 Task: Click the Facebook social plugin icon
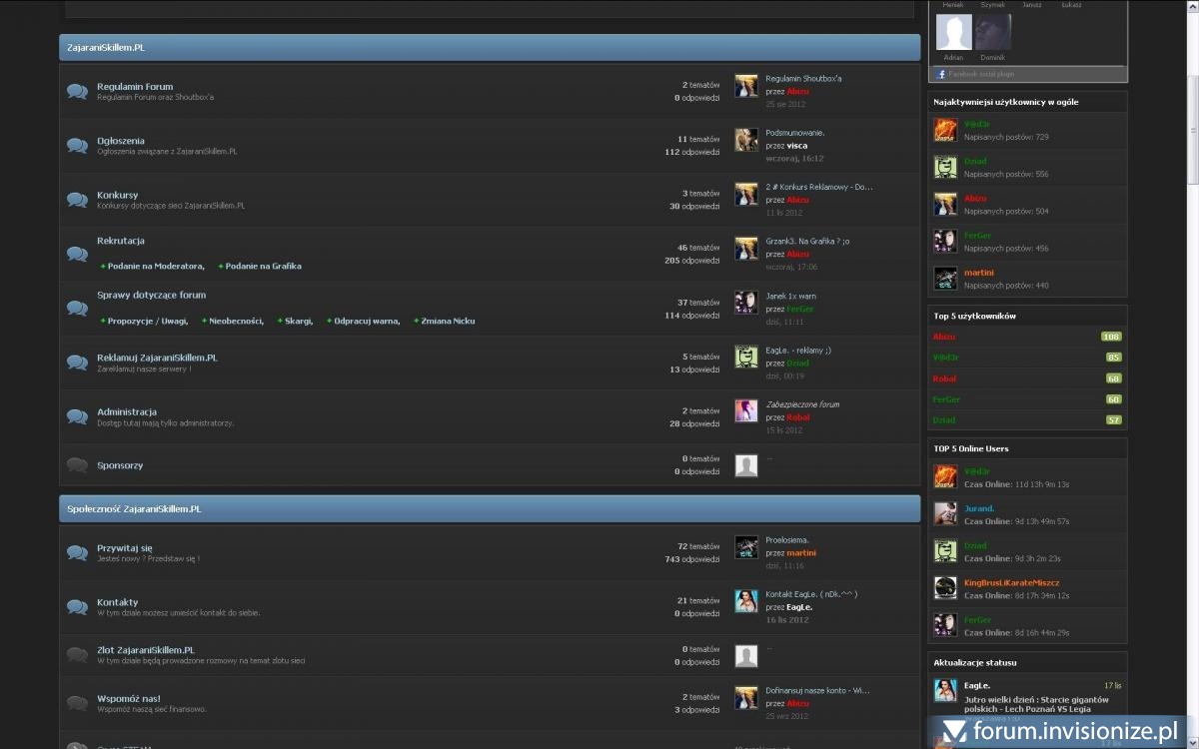tap(940, 74)
